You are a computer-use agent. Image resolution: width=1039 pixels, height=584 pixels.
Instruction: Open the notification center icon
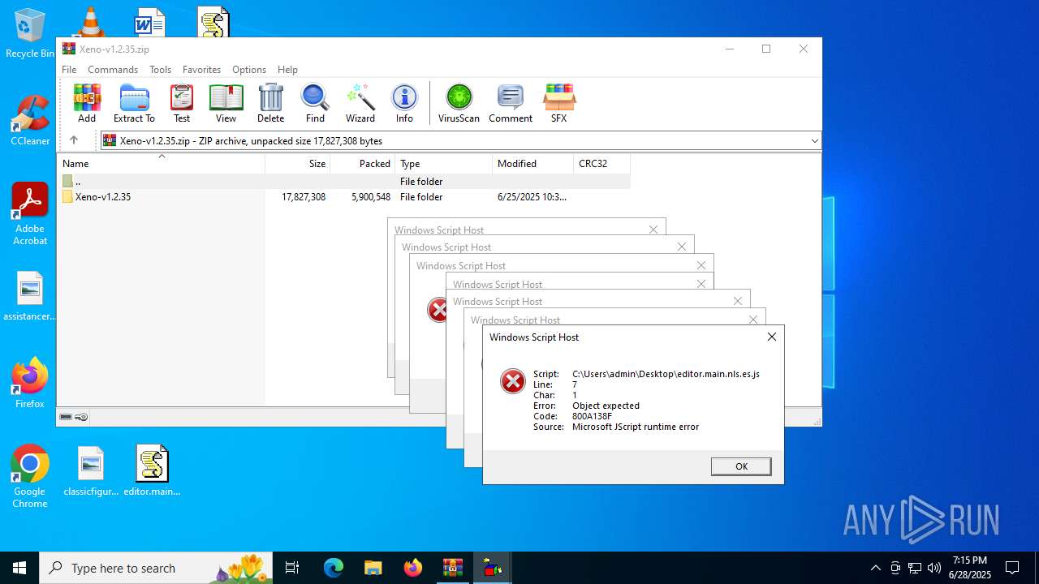coord(1012,568)
